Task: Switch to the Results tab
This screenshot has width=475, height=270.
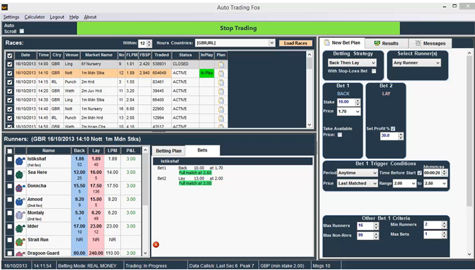Action: click(x=386, y=43)
